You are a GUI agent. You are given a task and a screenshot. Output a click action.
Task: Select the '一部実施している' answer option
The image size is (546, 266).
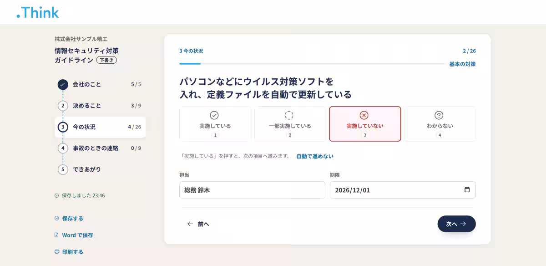point(290,124)
